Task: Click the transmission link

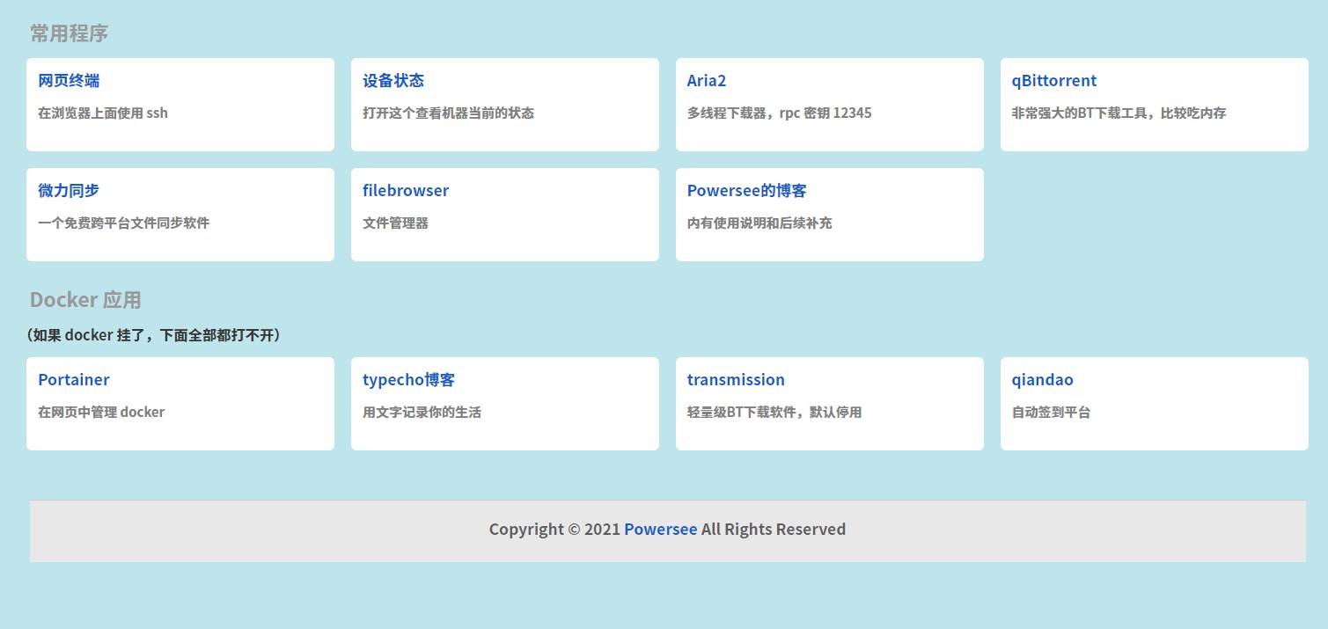Action: point(736,380)
